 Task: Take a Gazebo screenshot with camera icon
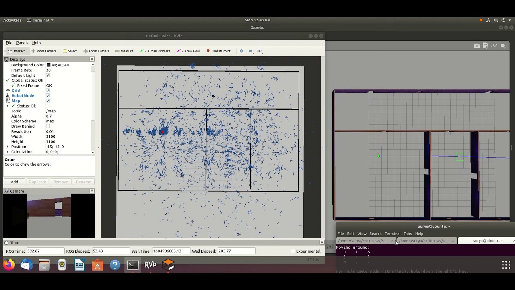pos(477,46)
